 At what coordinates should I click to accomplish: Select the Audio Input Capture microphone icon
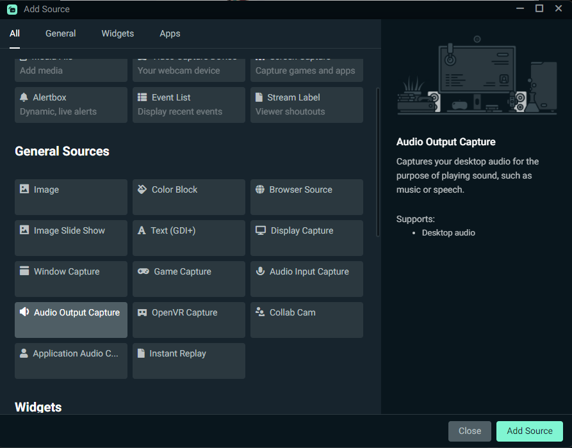point(260,271)
